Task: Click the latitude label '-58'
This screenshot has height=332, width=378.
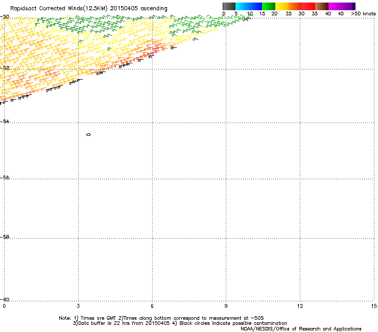Action: 5,237
